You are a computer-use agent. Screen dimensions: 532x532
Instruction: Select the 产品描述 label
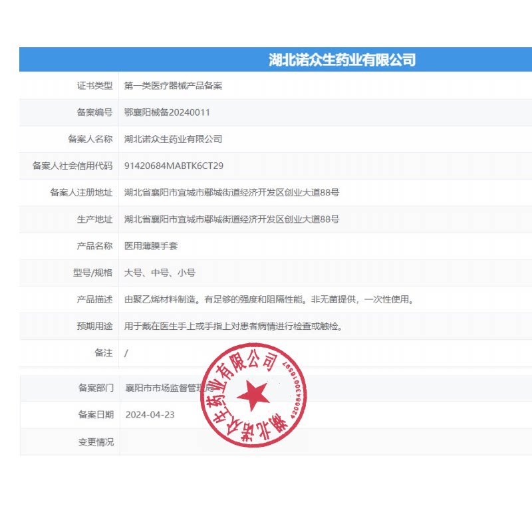tap(94, 299)
